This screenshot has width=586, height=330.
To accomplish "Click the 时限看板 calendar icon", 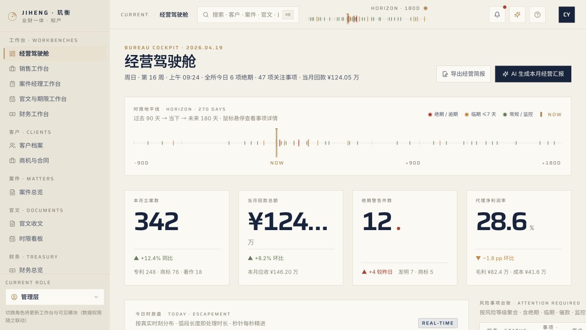I will [12, 239].
